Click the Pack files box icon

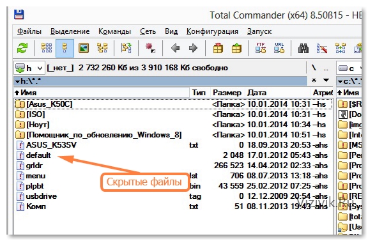click(x=218, y=48)
